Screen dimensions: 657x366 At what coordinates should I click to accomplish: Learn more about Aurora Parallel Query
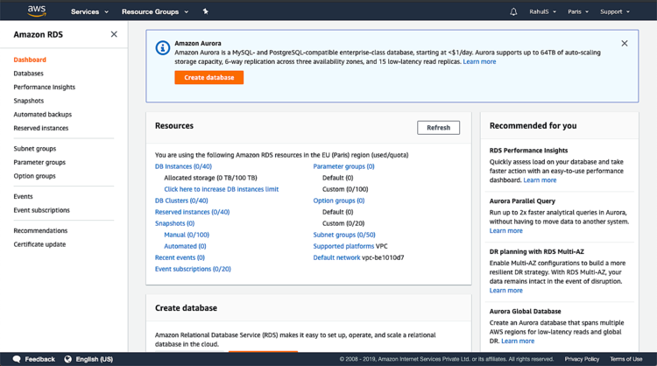[x=505, y=231]
